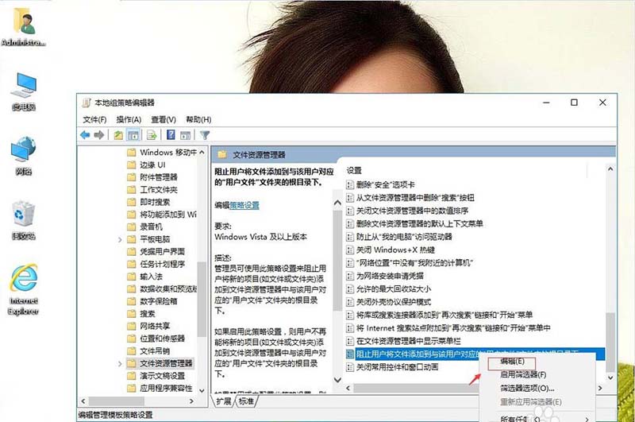This screenshot has width=635, height=422.
Task: Open the Help toolbar icon
Action: (x=171, y=135)
